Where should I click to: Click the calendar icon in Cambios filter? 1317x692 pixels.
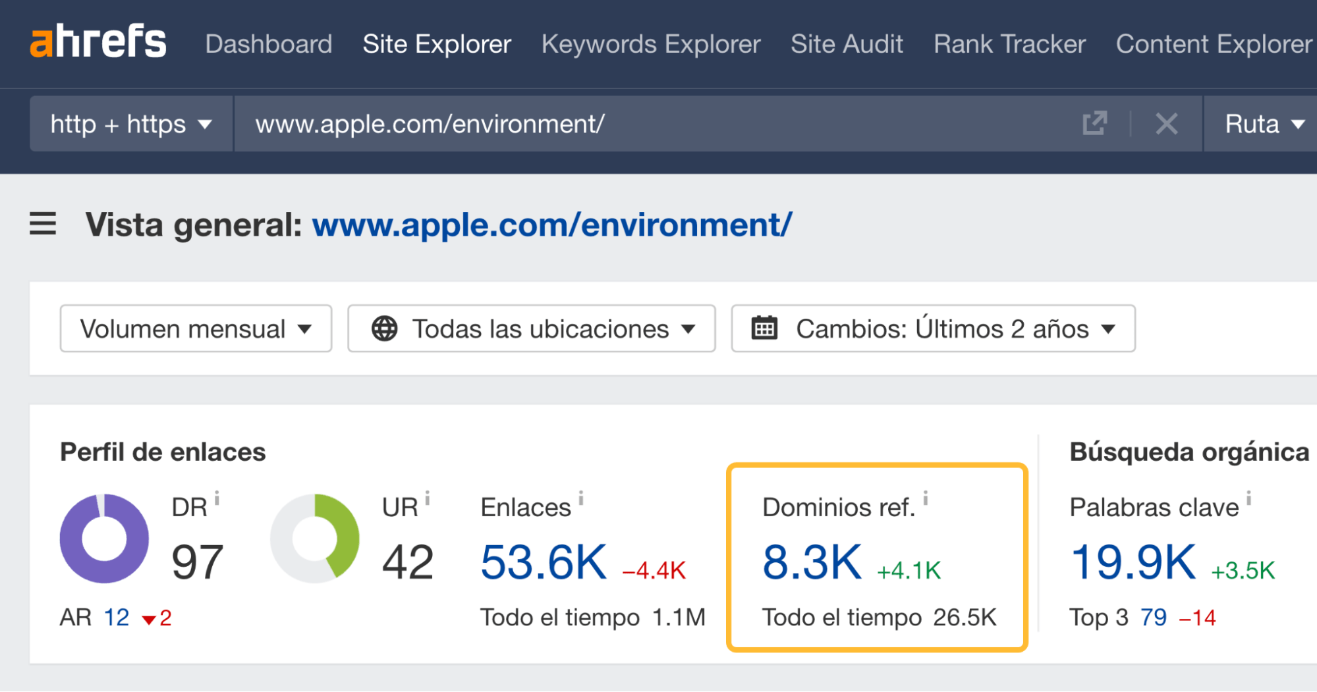tap(764, 329)
